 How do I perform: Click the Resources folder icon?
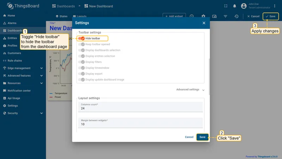(5, 83)
